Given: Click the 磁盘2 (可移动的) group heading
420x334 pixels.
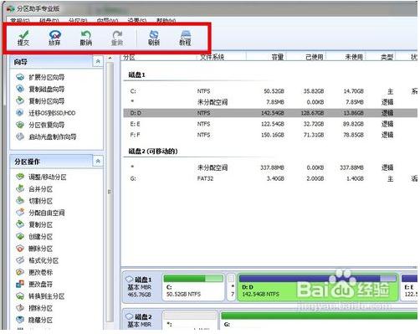Looking at the screenshot, I should 153,152.
